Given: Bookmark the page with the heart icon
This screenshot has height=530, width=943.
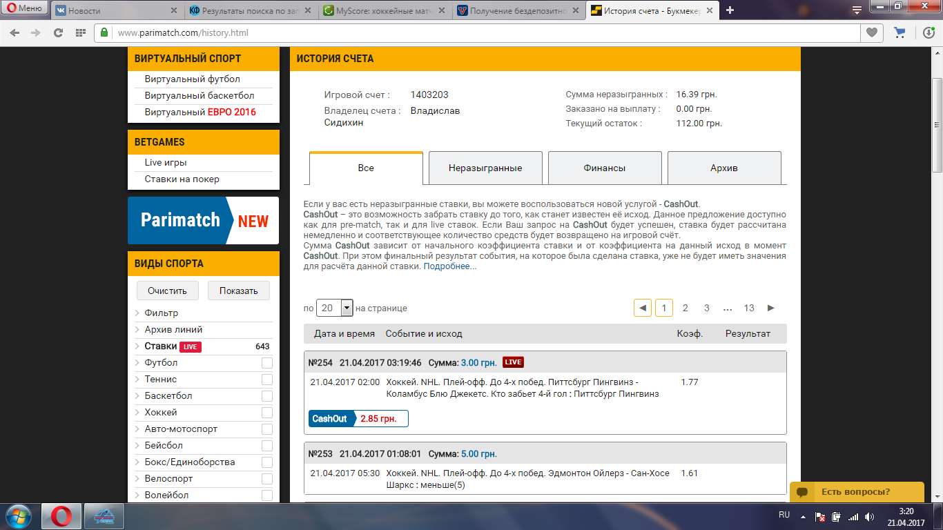Looking at the screenshot, I should [872, 32].
